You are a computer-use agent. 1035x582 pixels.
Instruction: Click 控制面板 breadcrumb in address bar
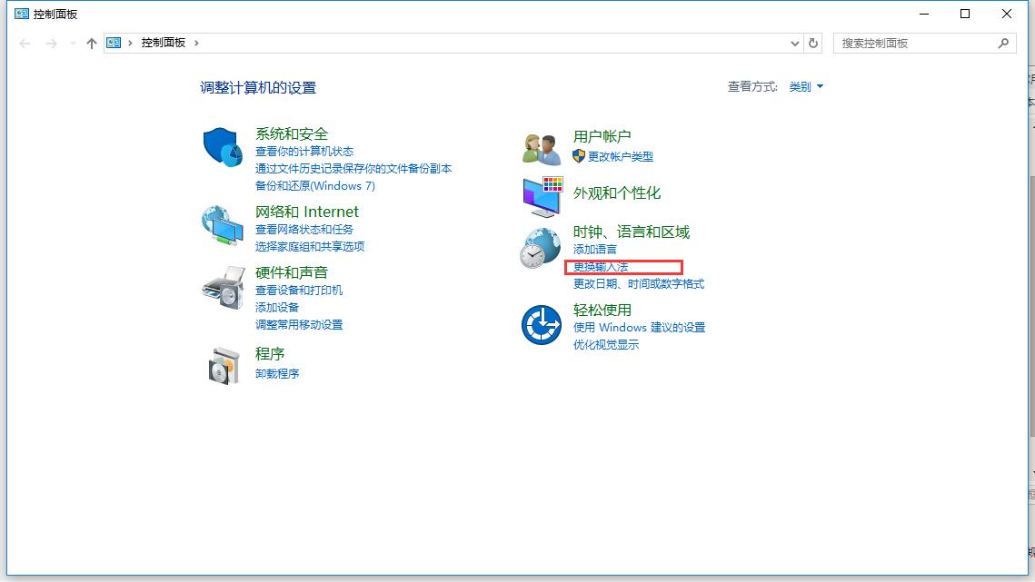coord(163,43)
